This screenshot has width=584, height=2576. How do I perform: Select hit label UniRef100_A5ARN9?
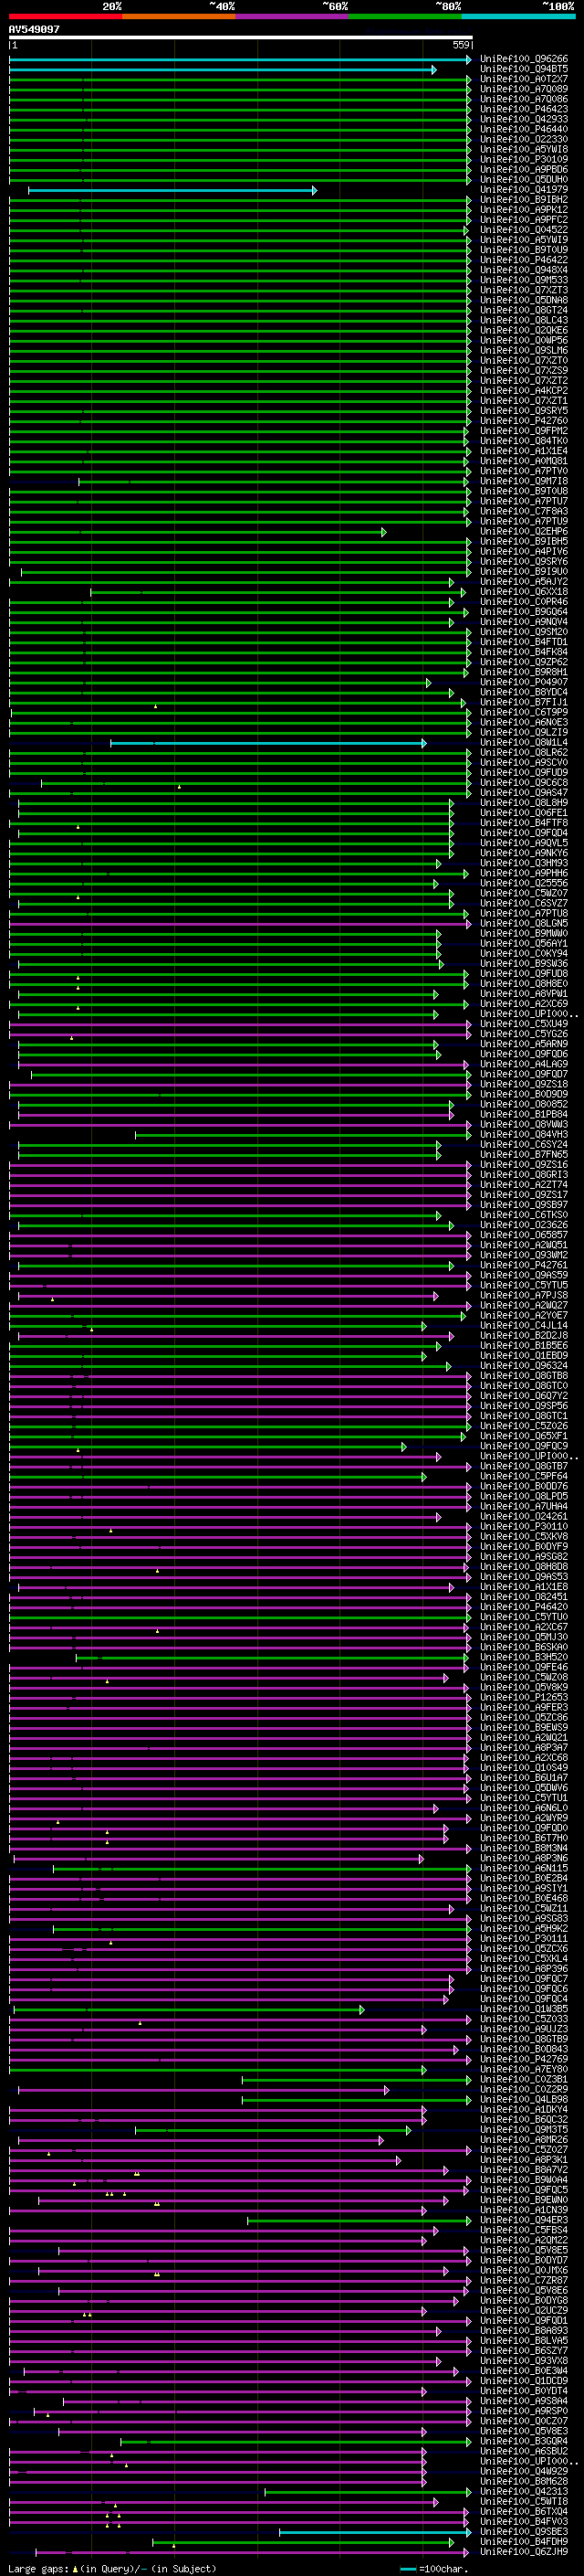pyautogui.click(x=523, y=1043)
